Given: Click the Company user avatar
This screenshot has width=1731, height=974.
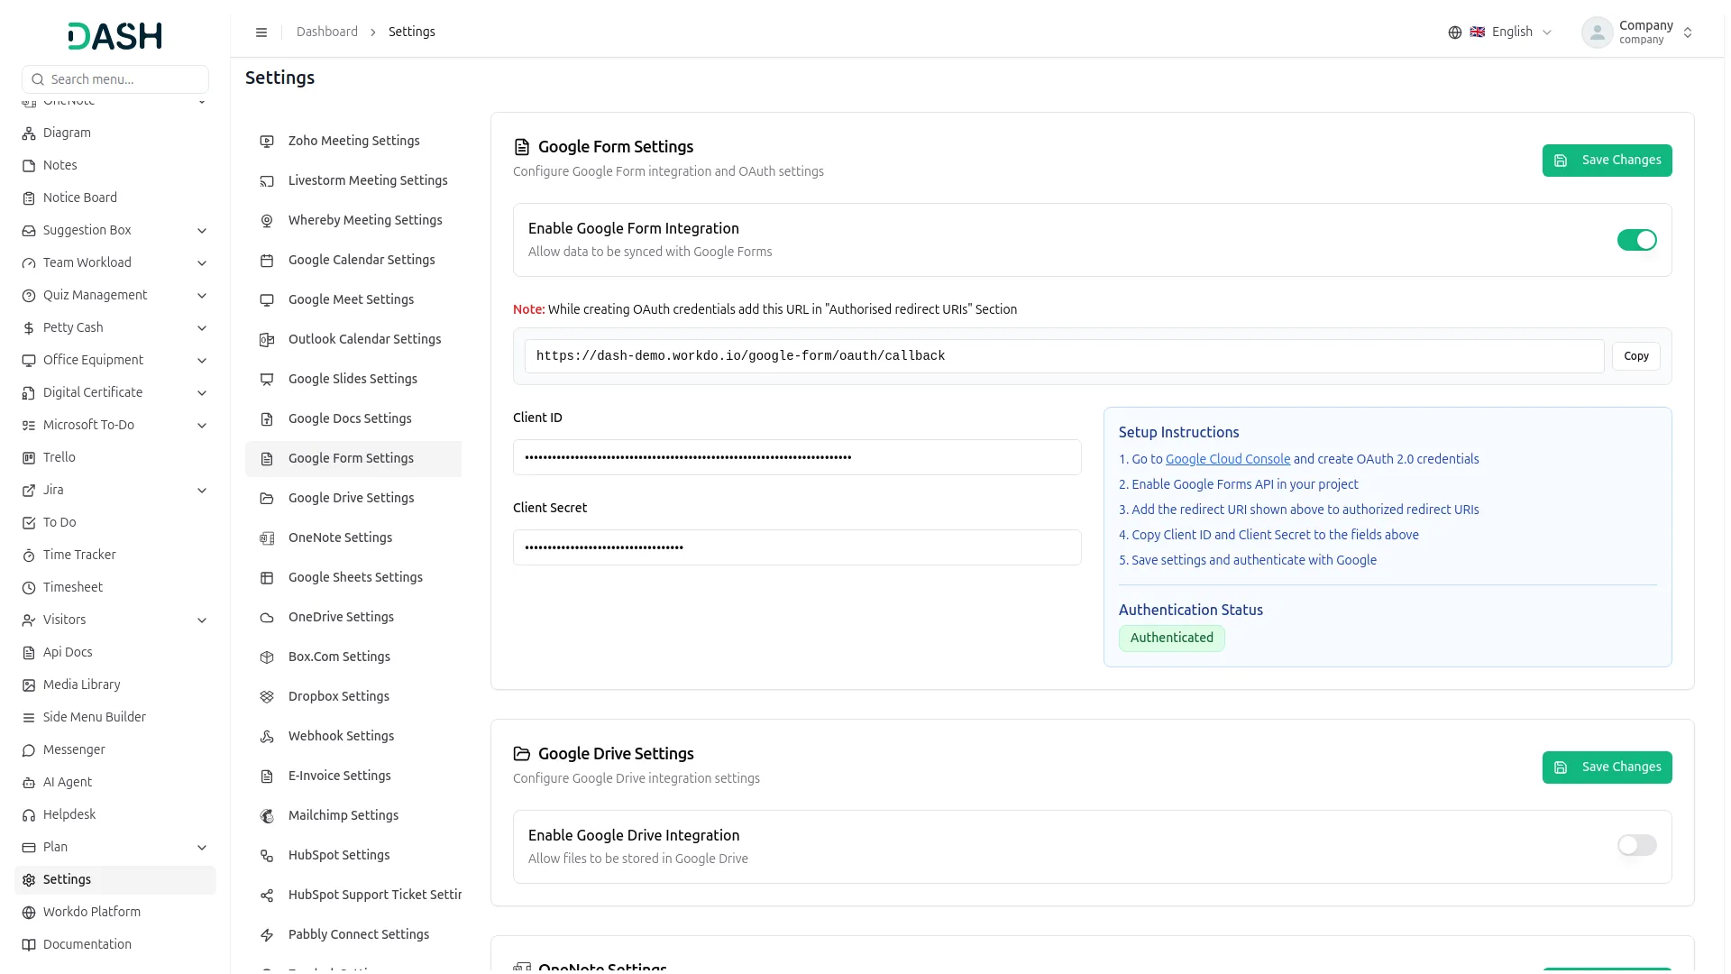Looking at the screenshot, I should click(1597, 32).
